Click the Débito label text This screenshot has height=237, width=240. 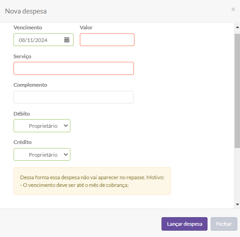click(x=22, y=114)
